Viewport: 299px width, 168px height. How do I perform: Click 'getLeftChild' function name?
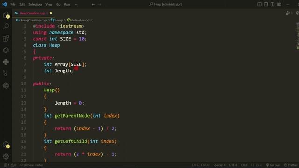click(x=71, y=141)
